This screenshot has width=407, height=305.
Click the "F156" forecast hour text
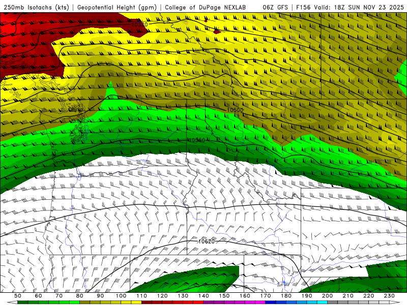pos(304,8)
